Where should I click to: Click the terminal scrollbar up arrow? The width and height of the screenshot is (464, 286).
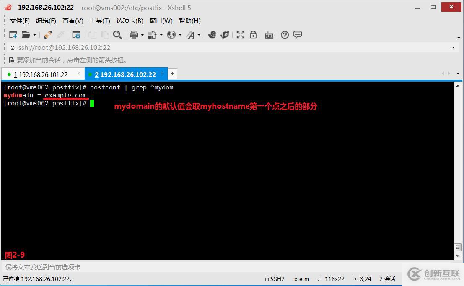[x=458, y=86]
